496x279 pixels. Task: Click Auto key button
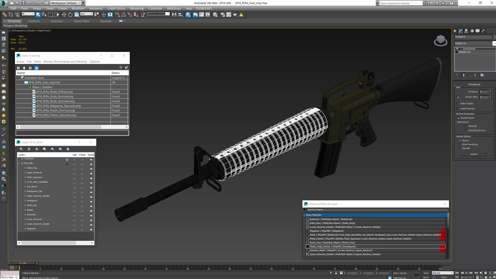426,273
